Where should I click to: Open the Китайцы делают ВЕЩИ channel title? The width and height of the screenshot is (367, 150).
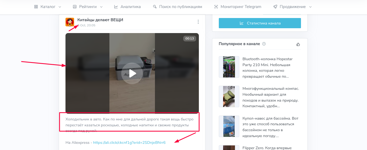pyautogui.click(x=100, y=20)
